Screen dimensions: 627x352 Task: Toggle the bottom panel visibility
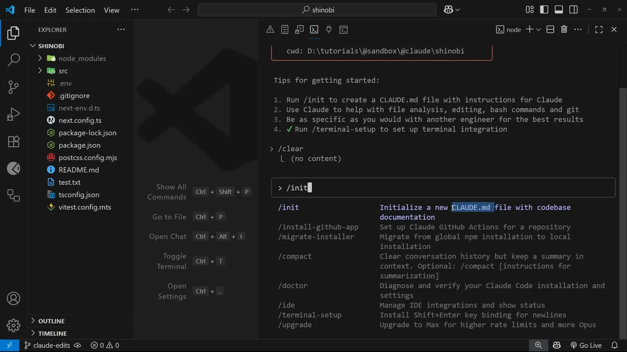click(559, 9)
